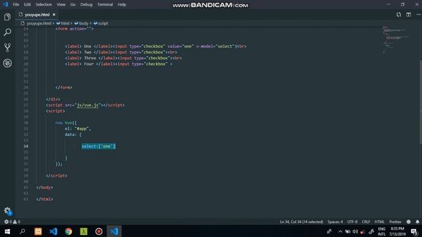This screenshot has height=237, width=422.
Task: Open the Help menu
Action: [121, 5]
